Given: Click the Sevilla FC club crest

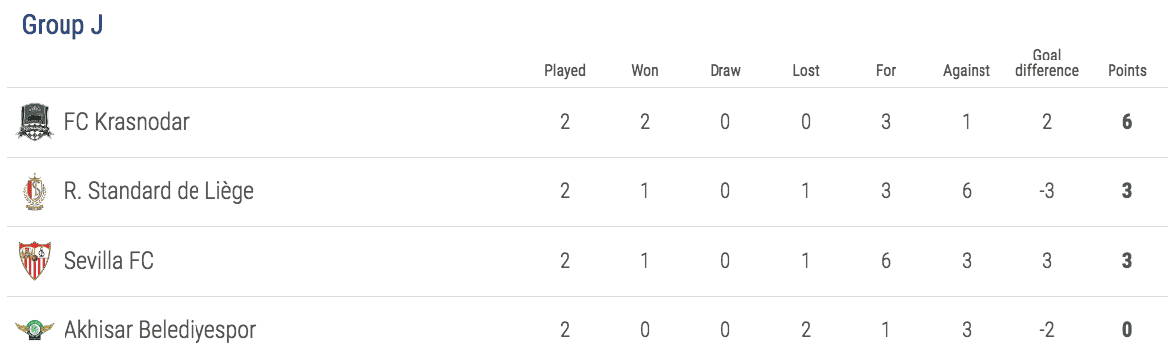Looking at the screenshot, I should tap(35, 261).
